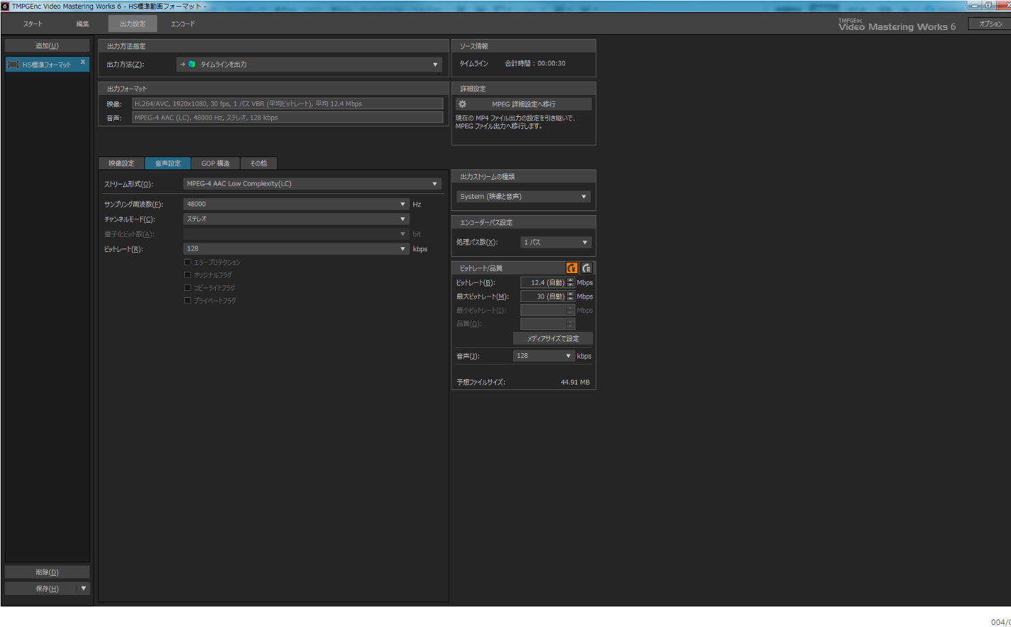Open ビットレート 128 kbps dropdown in audio settings
The width and height of the screenshot is (1011, 627).
296,249
